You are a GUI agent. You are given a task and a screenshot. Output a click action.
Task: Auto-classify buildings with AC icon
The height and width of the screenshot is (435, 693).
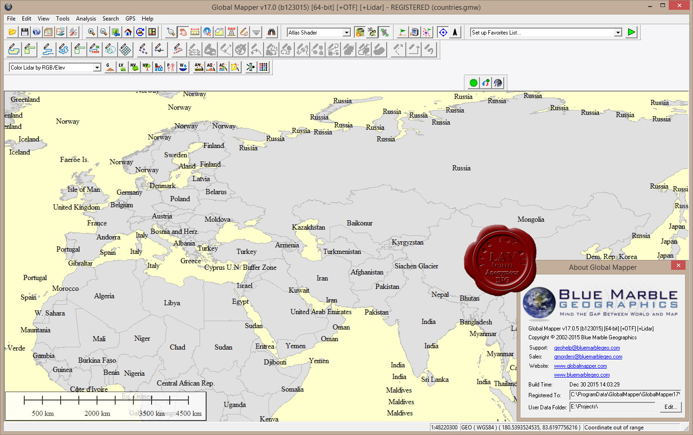coord(223,67)
